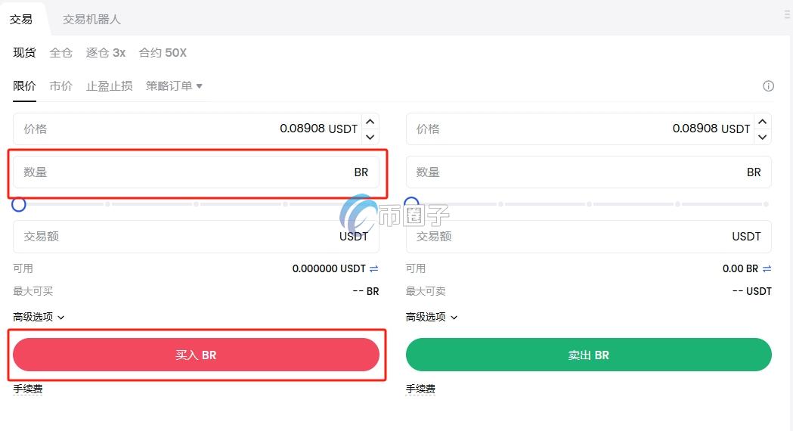This screenshot has width=793, height=431.
Task: Click the buy amount slider handle
Action: pyautogui.click(x=19, y=204)
